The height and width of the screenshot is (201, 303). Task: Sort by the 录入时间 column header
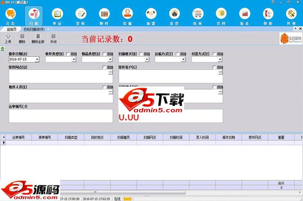[x=202, y=137]
